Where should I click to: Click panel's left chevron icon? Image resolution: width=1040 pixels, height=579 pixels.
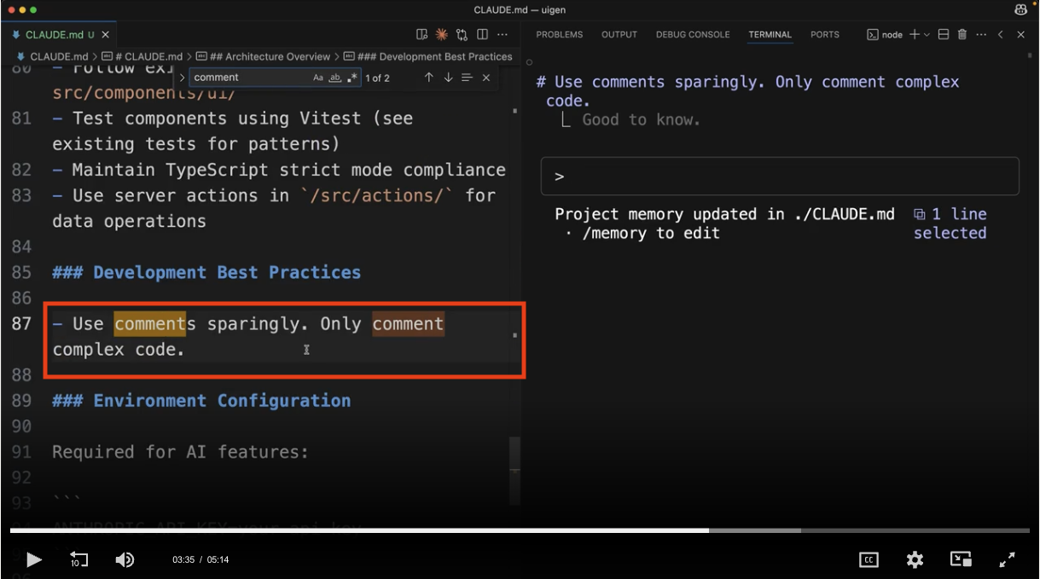(x=1001, y=35)
